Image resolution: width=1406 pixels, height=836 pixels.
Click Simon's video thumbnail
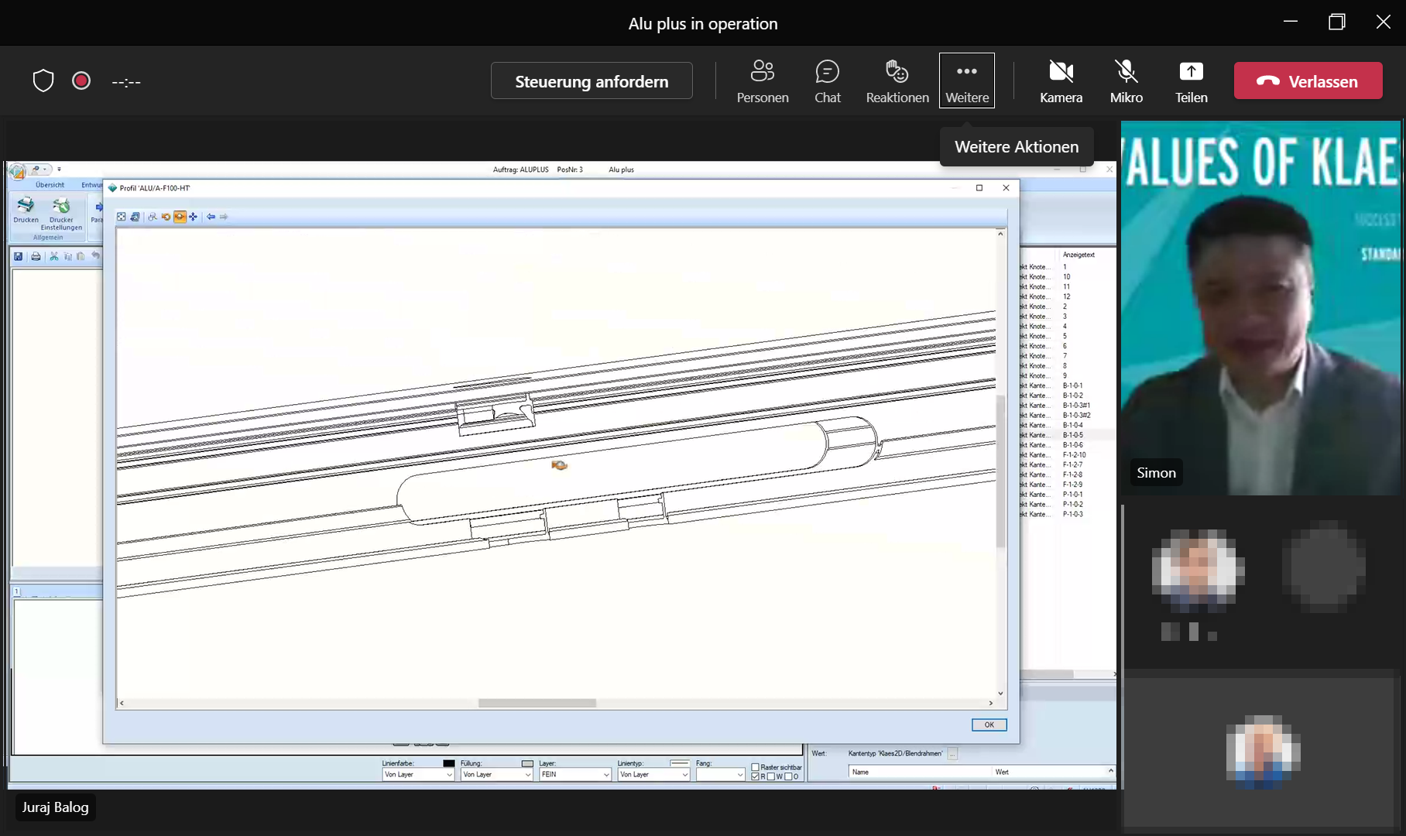[x=1260, y=308]
